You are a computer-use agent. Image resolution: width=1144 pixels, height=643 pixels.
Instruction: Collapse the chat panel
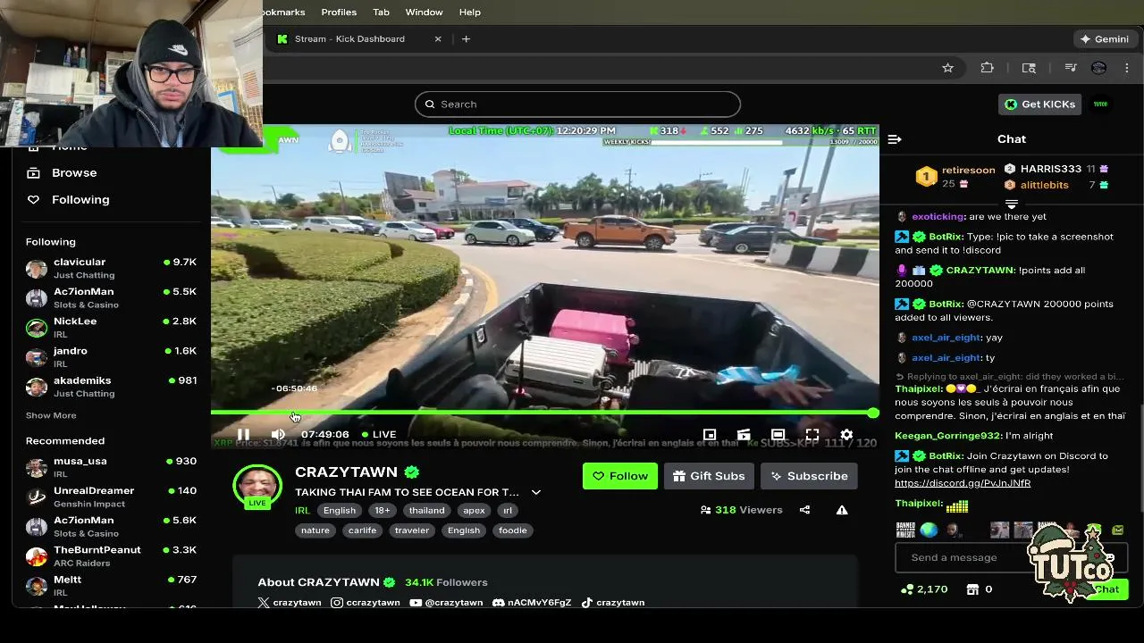coord(895,139)
